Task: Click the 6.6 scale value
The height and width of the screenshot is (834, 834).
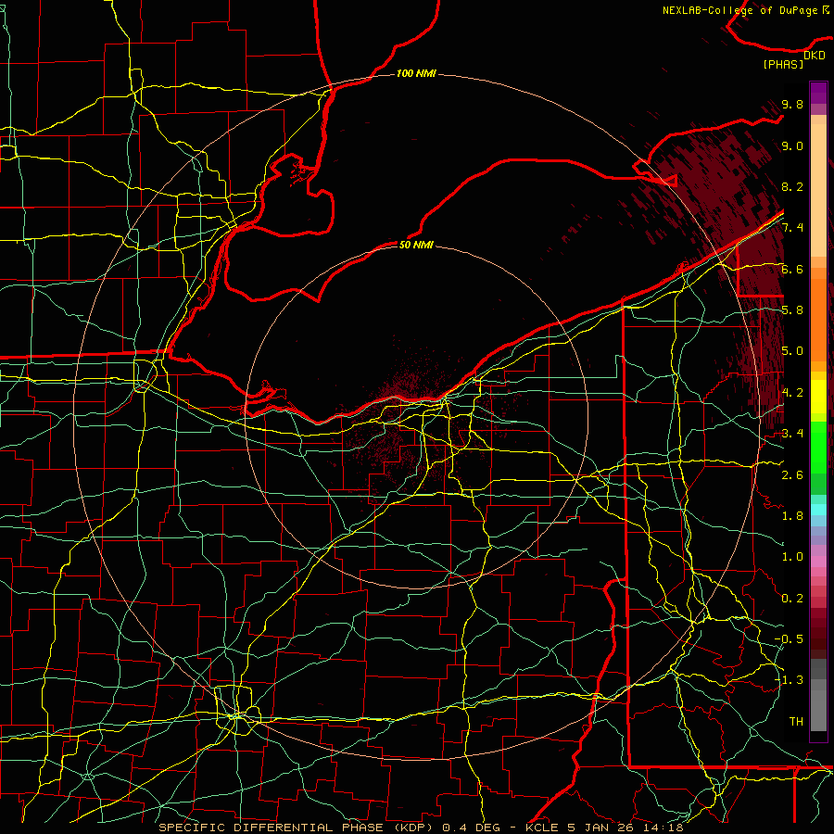Action: [792, 269]
